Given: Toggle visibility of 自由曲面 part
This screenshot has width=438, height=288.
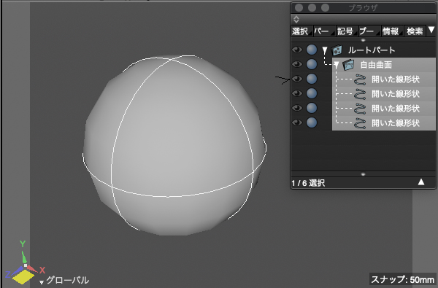Looking at the screenshot, I should pos(297,64).
